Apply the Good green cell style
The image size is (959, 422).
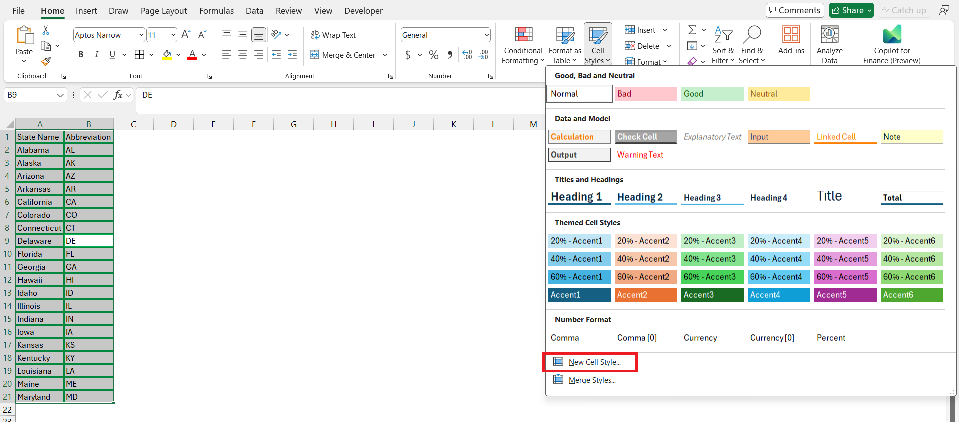tap(712, 94)
